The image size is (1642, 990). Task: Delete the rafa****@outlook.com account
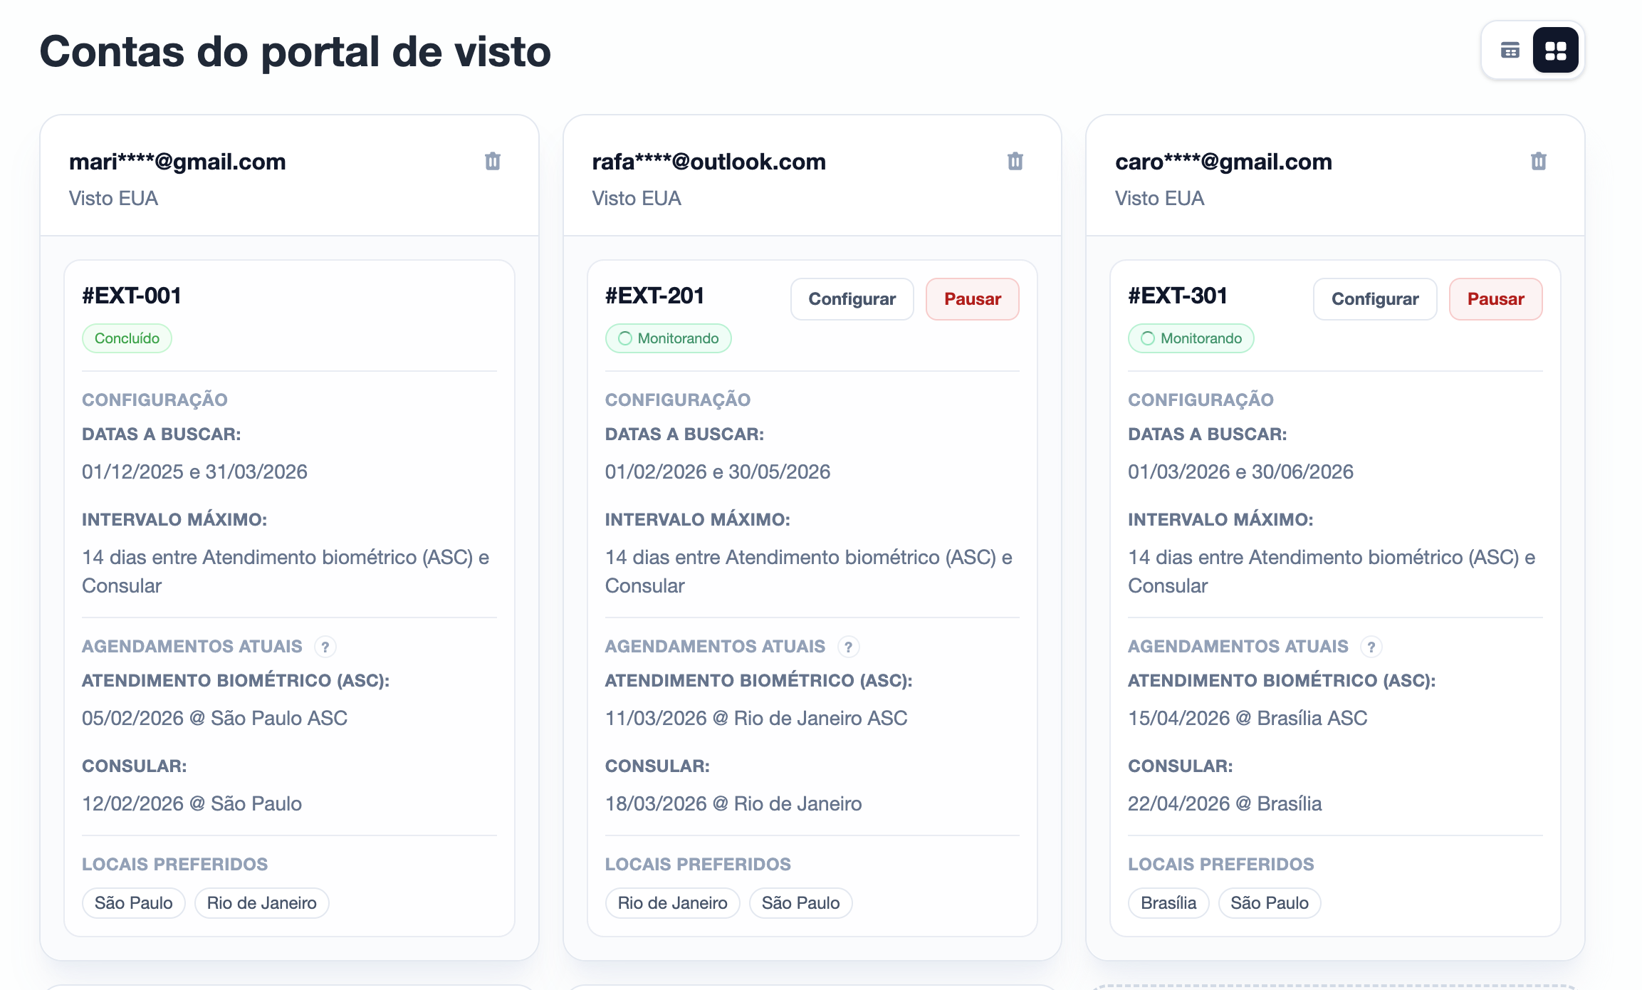(1015, 161)
